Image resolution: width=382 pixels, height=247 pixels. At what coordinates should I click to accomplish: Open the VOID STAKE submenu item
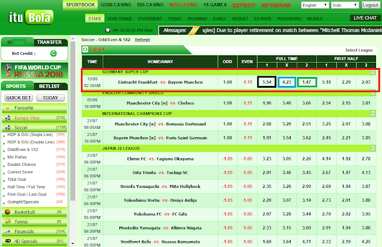[119, 18]
